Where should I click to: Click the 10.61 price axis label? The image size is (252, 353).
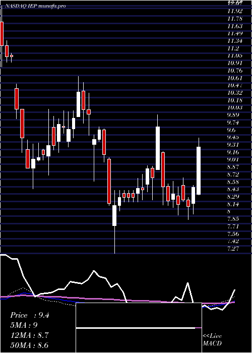[x=235, y=78]
